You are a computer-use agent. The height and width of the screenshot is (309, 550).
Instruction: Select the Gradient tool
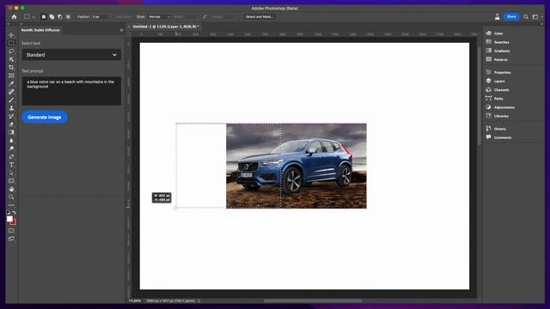coord(11,132)
